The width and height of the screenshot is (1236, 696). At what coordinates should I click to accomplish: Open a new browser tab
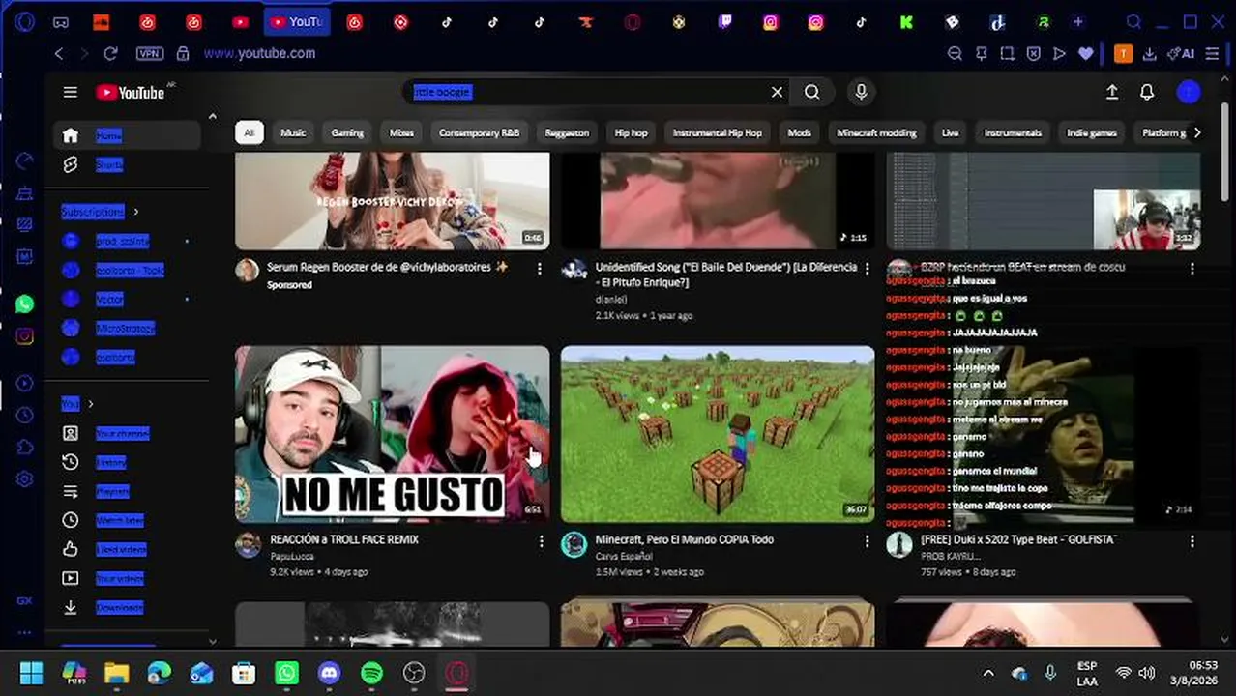point(1078,21)
